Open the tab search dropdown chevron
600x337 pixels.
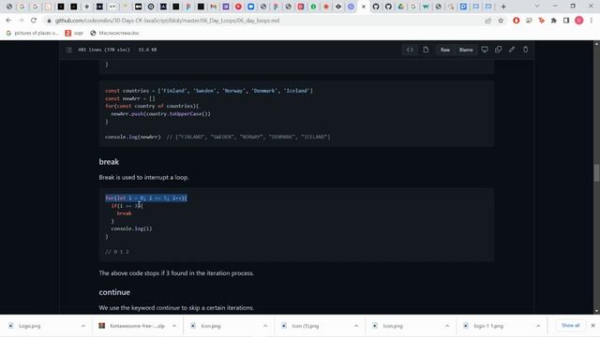537,7
